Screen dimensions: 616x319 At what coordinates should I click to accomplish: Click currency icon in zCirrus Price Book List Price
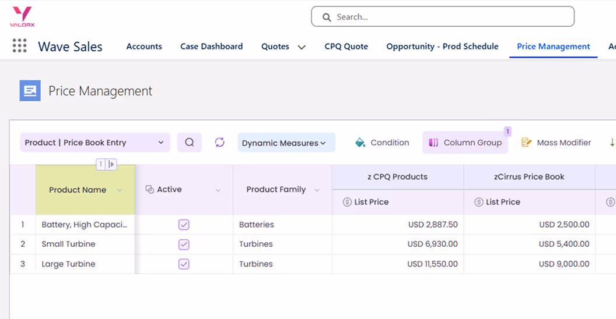478,202
